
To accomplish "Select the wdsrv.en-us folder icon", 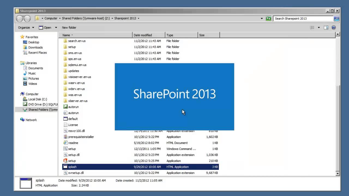I will (65, 89).
